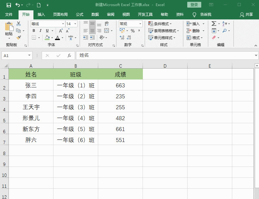Toggle underline formatting with the U icon
Viewport: 259px width, 199px height.
(x=47, y=31)
